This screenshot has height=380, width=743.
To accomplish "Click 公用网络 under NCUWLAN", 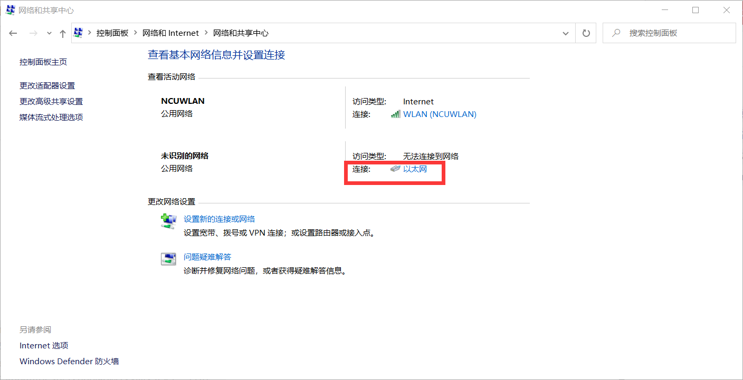I will coord(177,113).
